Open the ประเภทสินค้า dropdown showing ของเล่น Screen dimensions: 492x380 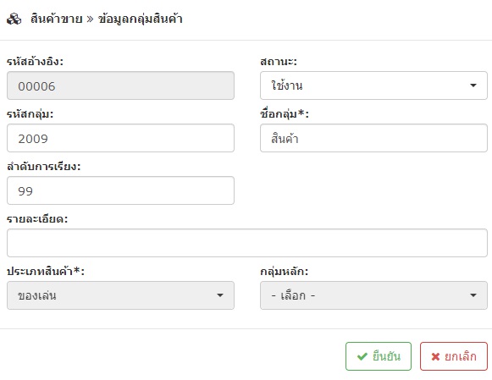(120, 295)
